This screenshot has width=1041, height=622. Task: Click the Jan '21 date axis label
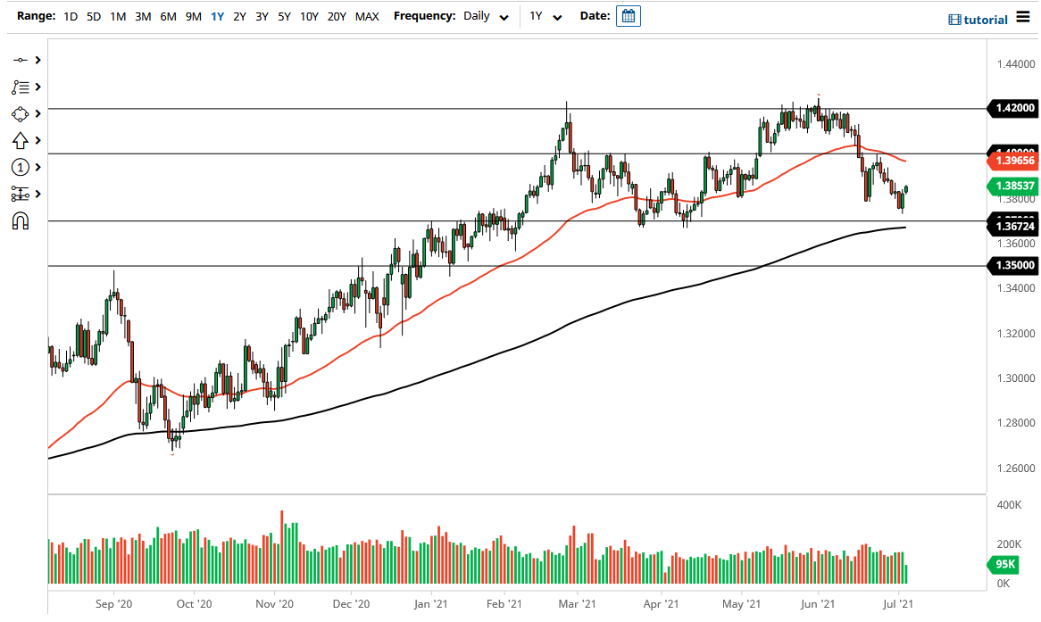(430, 604)
